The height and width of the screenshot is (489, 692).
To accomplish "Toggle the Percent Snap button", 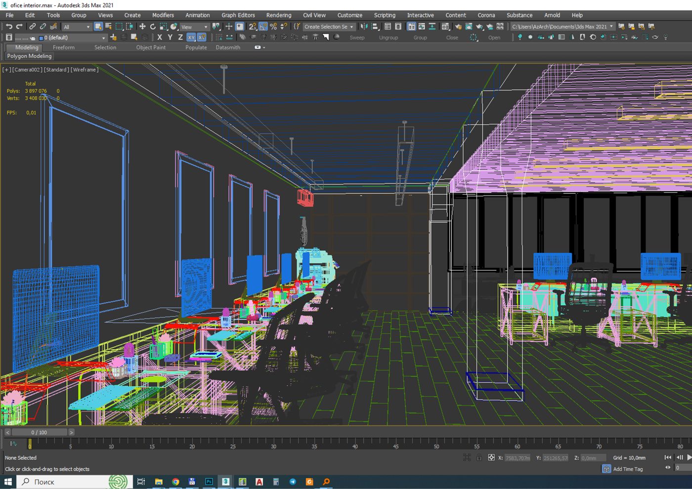I will pyautogui.click(x=273, y=27).
